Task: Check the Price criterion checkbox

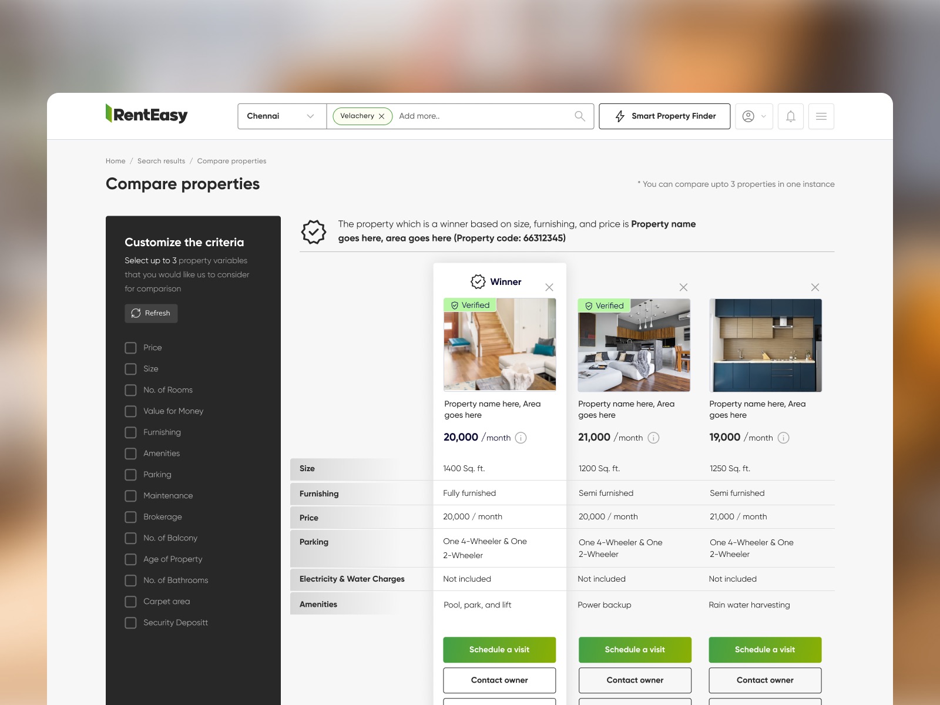Action: pyautogui.click(x=130, y=348)
